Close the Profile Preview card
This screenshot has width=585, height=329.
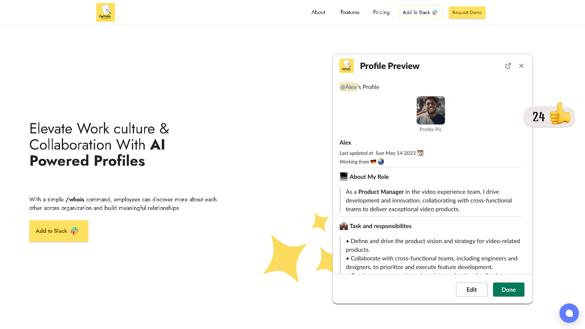(x=521, y=66)
